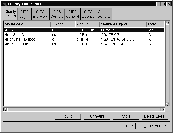Select the /CIFS mountpoint row
Viewport: 173px width, 133px height.
(x=84, y=30)
